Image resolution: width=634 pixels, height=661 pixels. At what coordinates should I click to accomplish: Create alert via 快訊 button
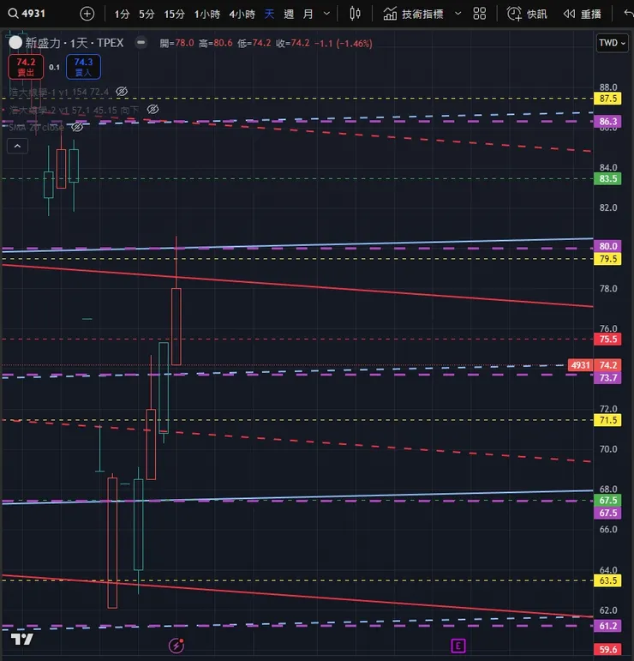point(527,14)
